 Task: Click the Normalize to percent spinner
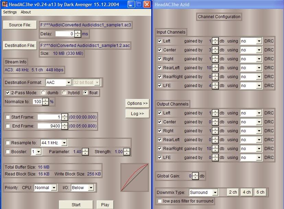click(46, 102)
